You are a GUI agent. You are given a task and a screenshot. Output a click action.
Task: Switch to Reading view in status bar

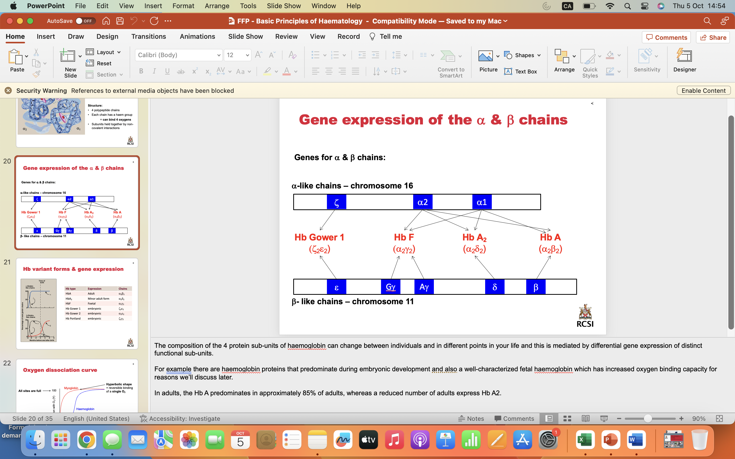point(585,418)
